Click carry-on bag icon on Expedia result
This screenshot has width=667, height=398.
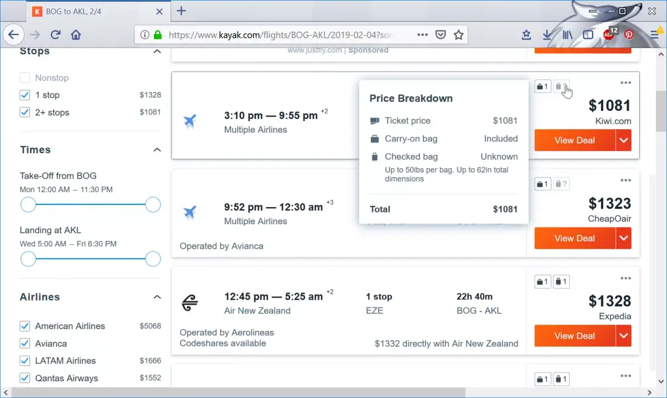point(542,281)
